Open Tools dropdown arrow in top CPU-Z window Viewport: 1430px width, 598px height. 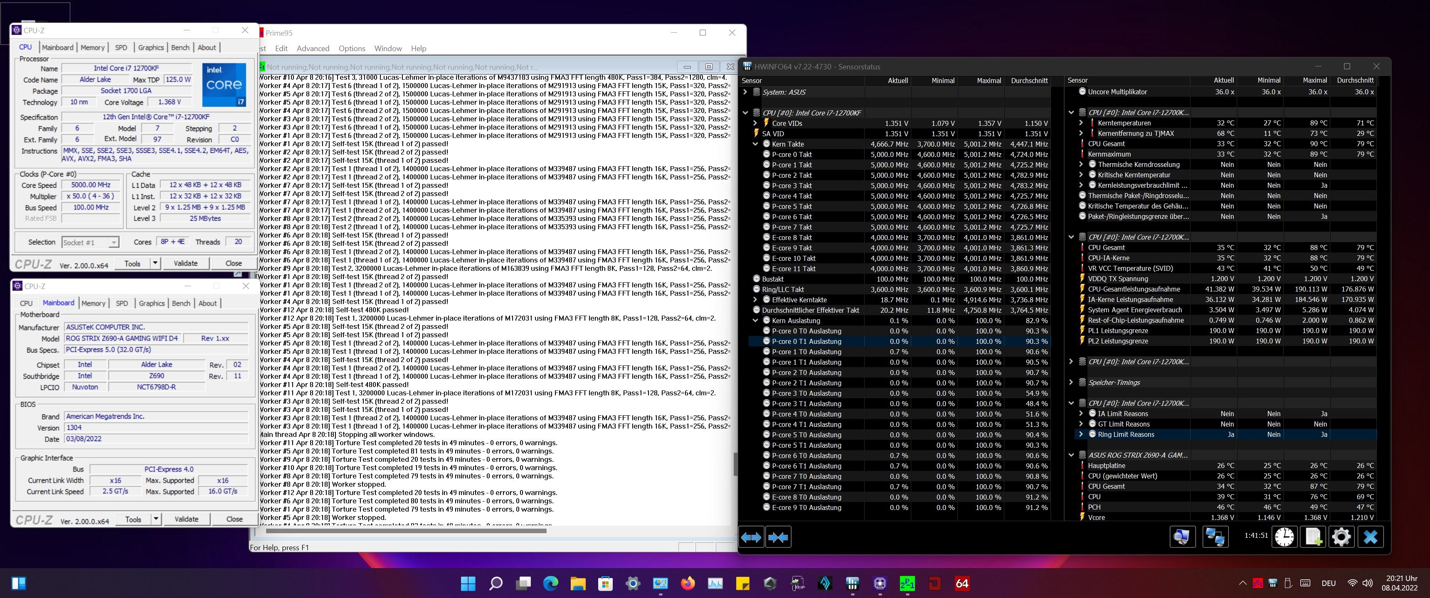pos(155,264)
